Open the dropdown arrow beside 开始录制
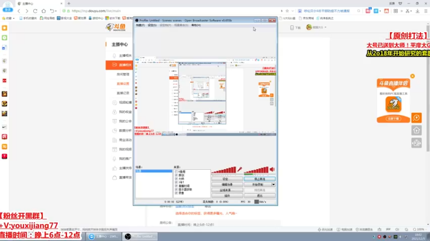Screen dimensions: 430x241 coord(274,184)
